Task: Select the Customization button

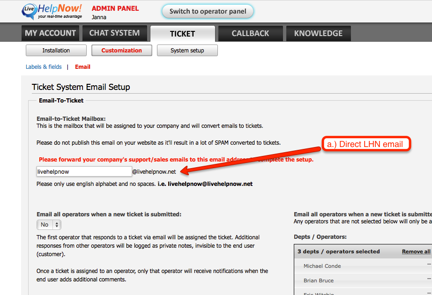Action: click(x=121, y=51)
